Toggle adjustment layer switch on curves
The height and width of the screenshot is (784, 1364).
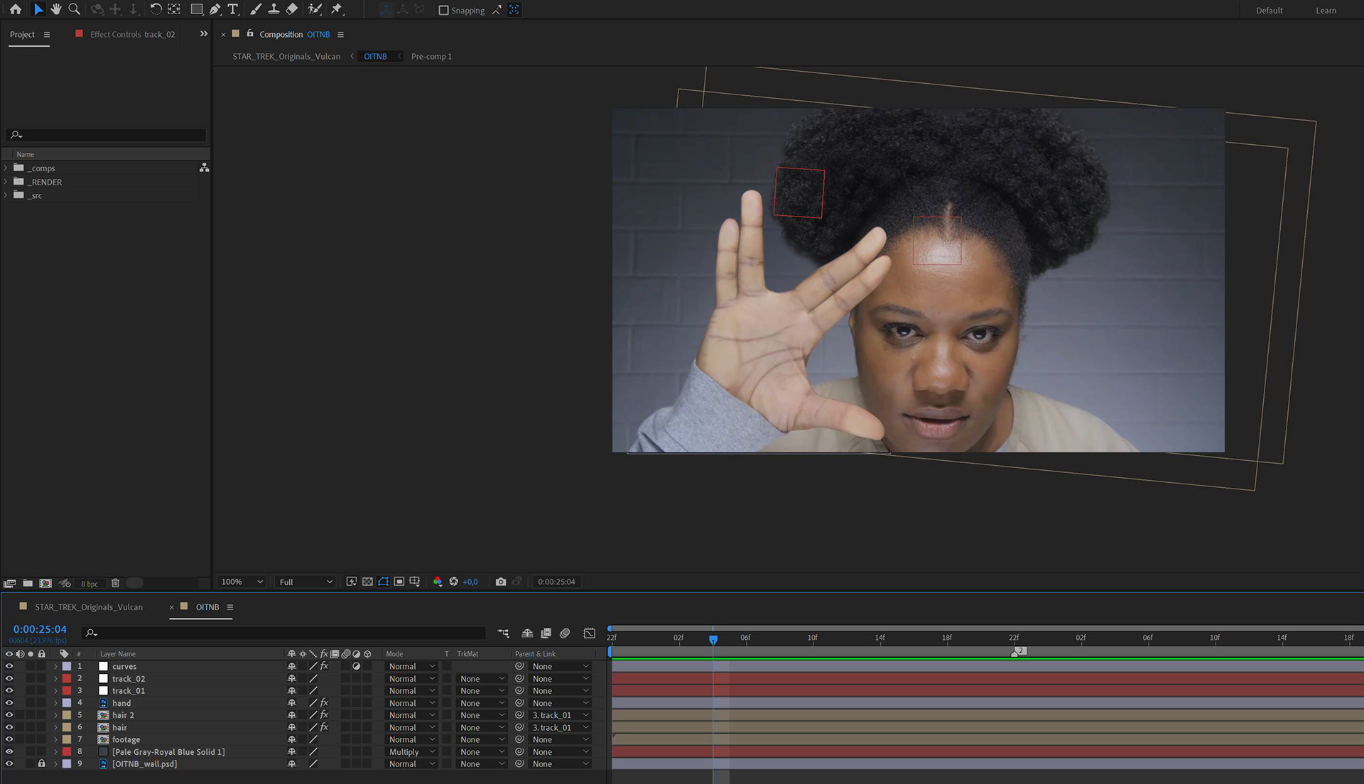[357, 666]
